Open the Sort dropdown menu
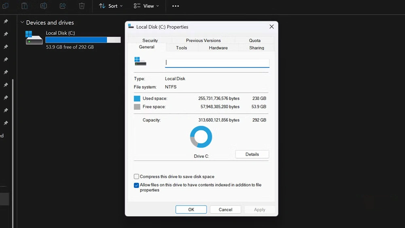This screenshot has width=405, height=228. click(x=111, y=6)
